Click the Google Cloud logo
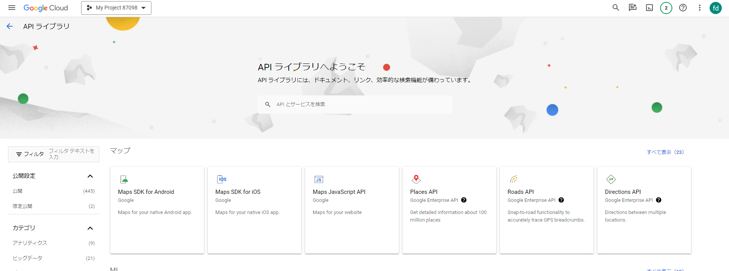This screenshot has width=729, height=271. pos(46,8)
